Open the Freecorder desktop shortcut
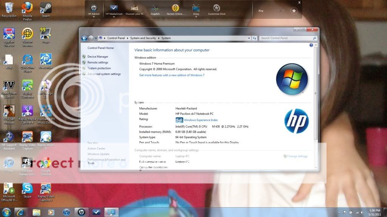This screenshot has height=217, width=387. pos(46,61)
